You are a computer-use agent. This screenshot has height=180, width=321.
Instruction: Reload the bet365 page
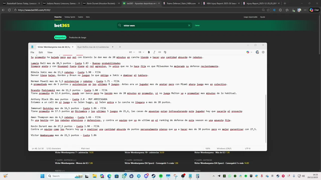(9, 10)
